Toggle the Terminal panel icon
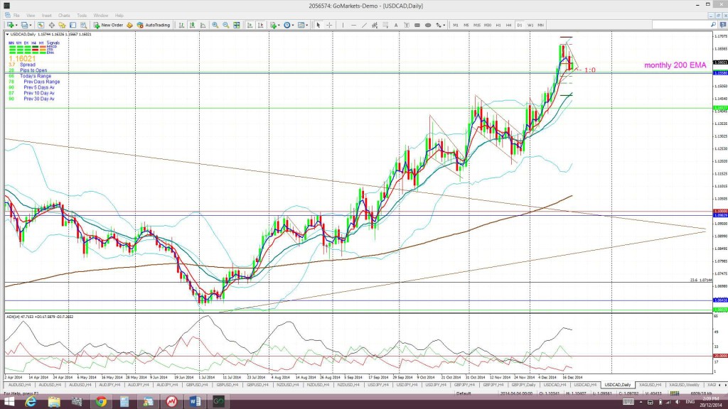 coord(73,25)
